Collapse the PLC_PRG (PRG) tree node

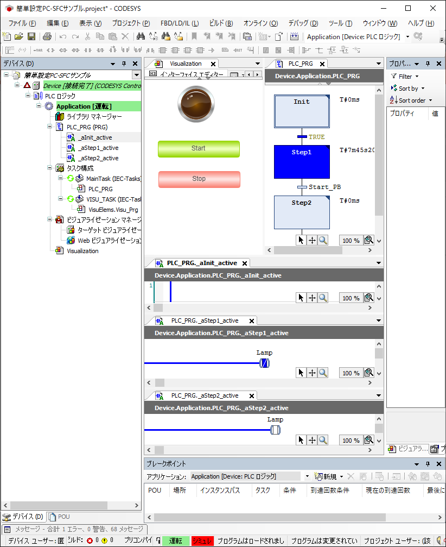pyautogui.click(x=50, y=127)
